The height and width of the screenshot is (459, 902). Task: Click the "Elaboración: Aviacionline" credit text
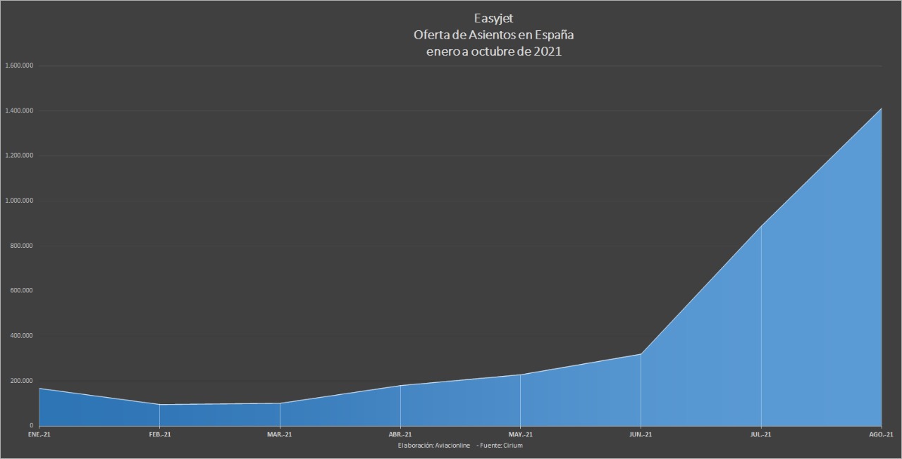[x=433, y=446]
